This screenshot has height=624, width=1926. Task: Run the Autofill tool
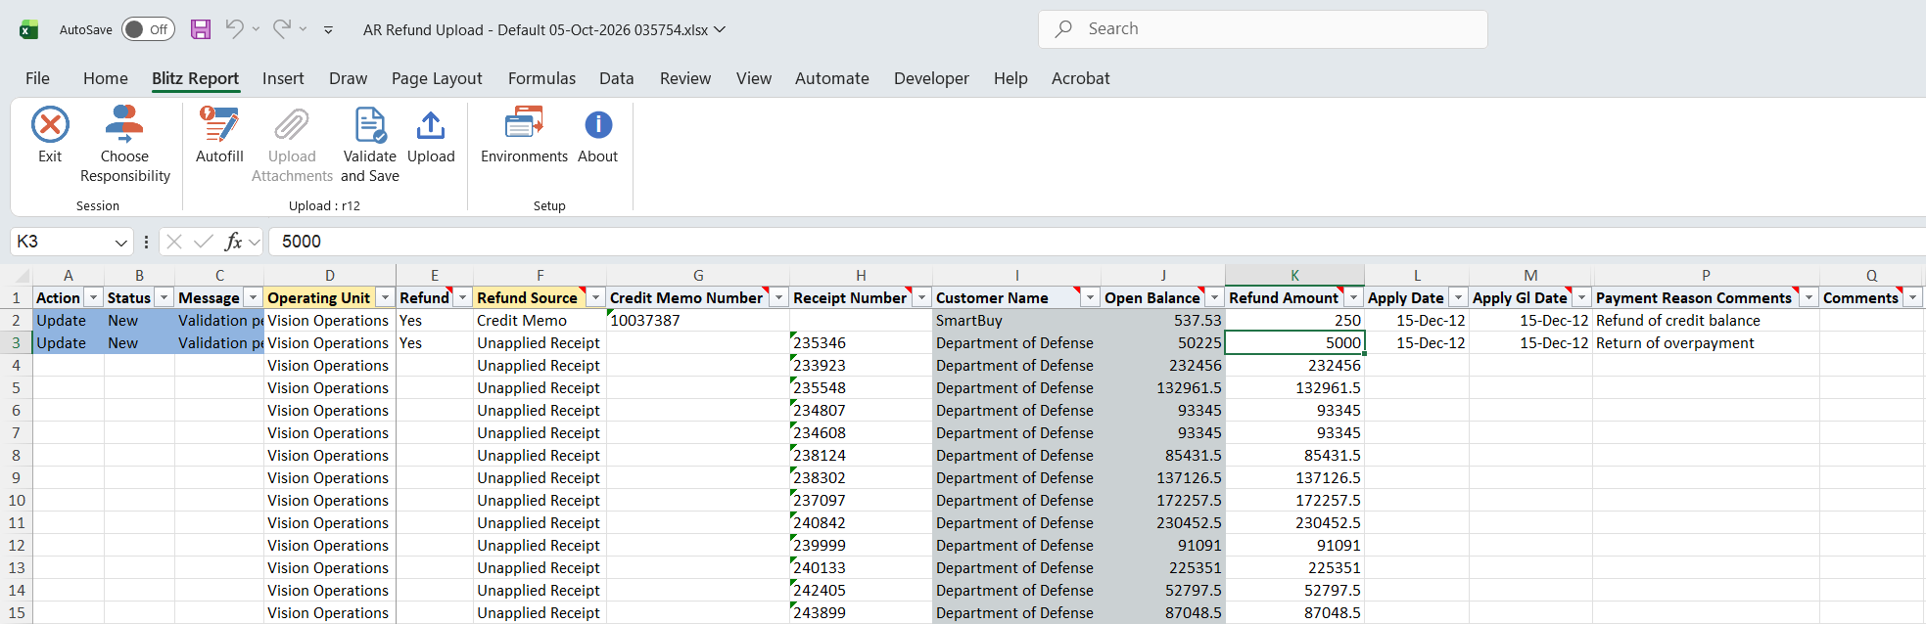[x=219, y=135]
